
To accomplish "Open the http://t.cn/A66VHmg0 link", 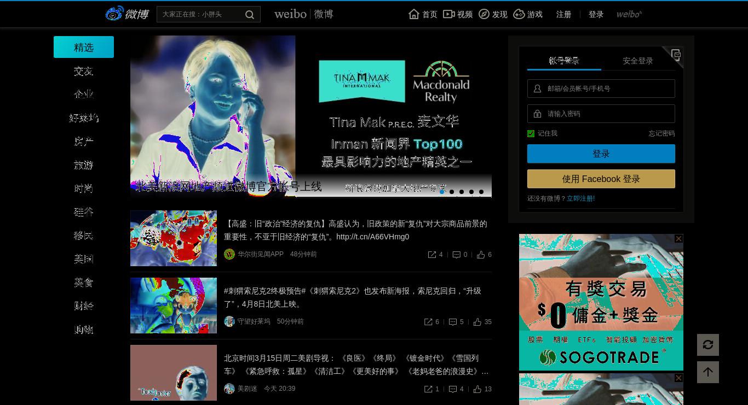I will (x=372, y=237).
